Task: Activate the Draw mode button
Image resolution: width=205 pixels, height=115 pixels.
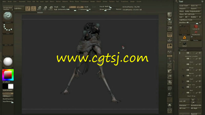Action: [33, 8]
